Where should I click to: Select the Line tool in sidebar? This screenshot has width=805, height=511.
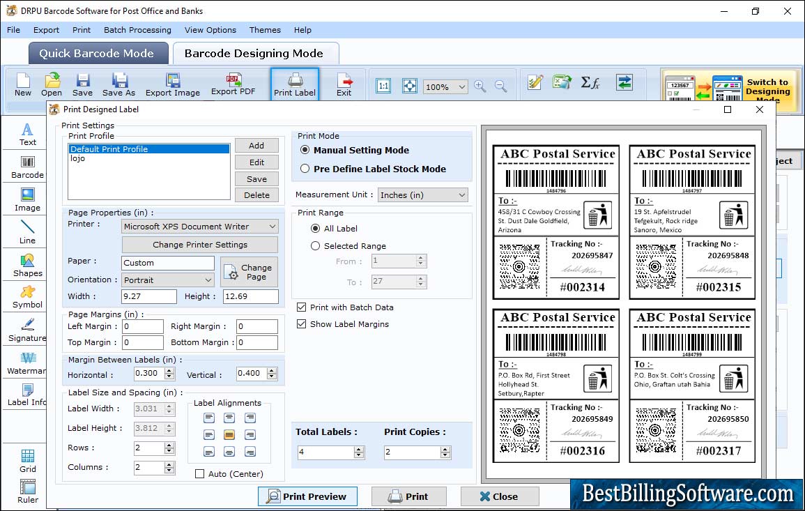(x=27, y=232)
